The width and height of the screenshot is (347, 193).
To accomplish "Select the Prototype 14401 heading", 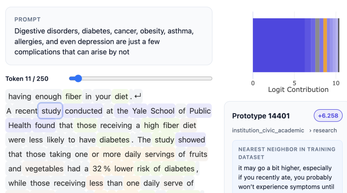I will tap(261, 116).
